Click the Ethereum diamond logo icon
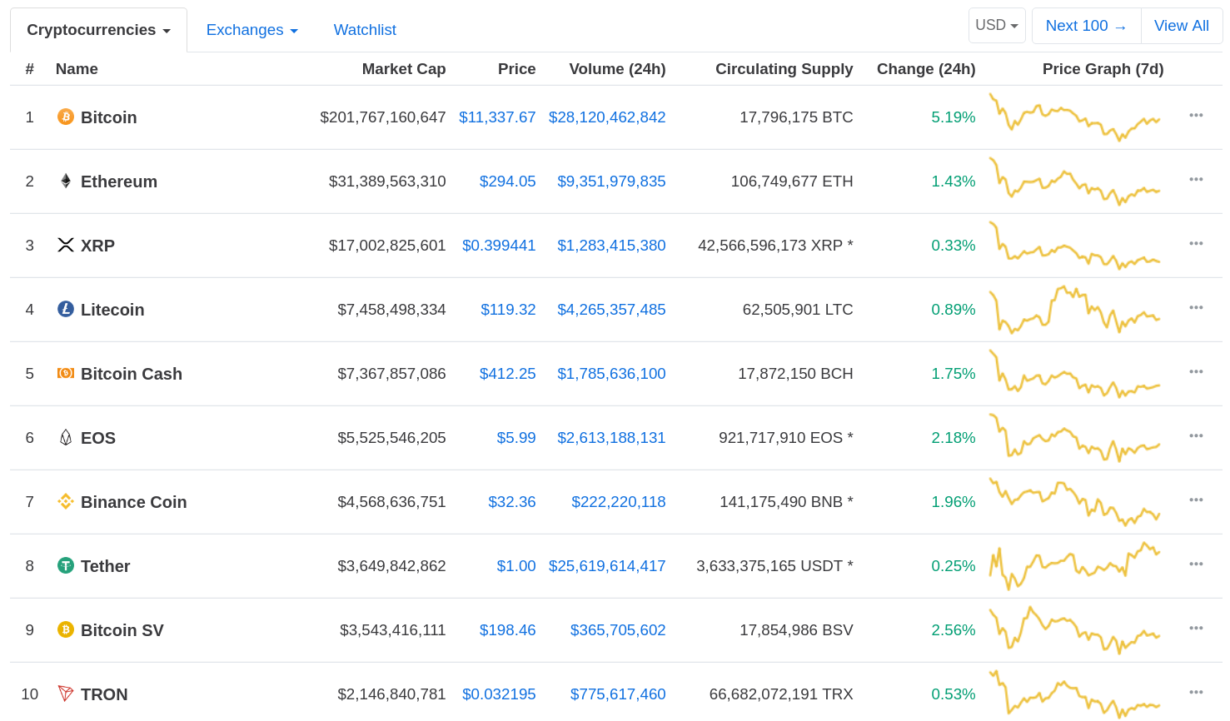 coord(66,181)
